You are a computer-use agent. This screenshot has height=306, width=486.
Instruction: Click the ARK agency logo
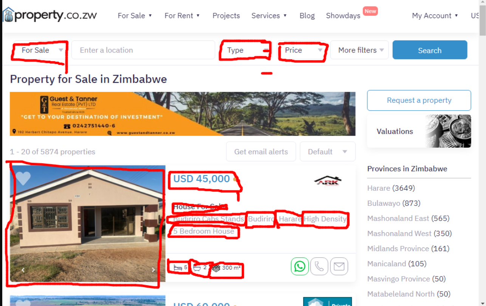tap(328, 181)
